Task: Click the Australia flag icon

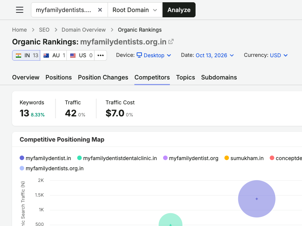Action: 46,55
